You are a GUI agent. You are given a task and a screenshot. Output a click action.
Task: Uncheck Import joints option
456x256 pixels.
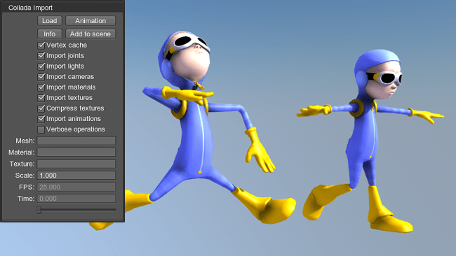41,56
